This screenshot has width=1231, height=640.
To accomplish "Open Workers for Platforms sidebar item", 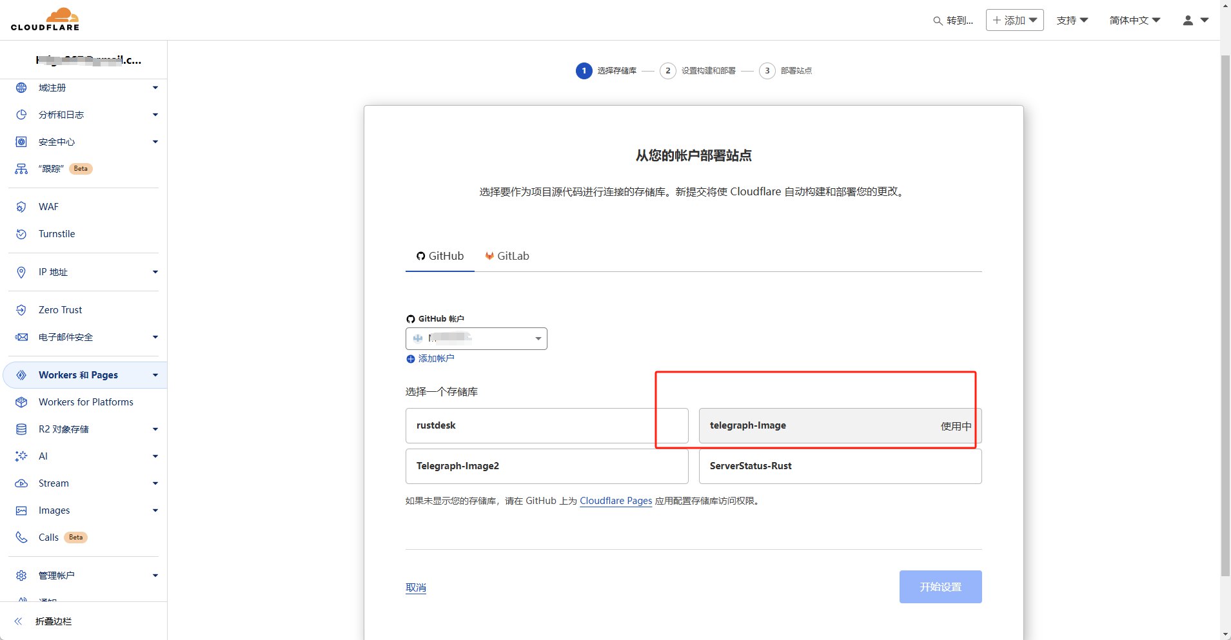I will pos(86,402).
